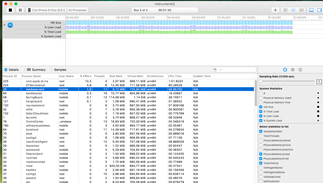Screen dimensions: 323x183
Task: Change % System Load star marker
Action: pyautogui.click(x=318, y=120)
